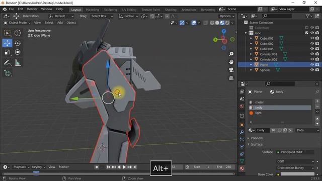Image resolution: width=322 pixels, height=181 pixels.
Task: Hide Cube.002 in viewport
Action: click(x=312, y=44)
